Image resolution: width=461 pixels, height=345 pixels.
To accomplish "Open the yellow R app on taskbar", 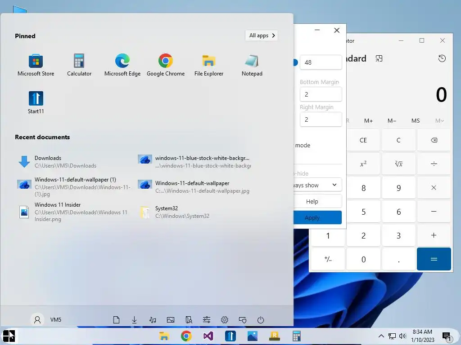I will (x=274, y=336).
